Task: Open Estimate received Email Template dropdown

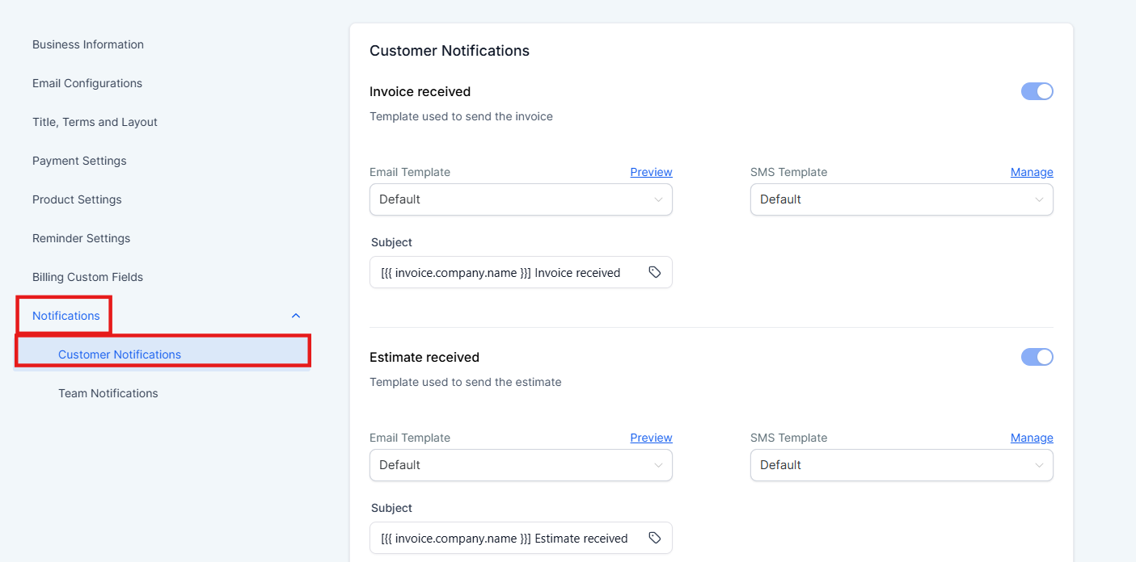Action: (521, 465)
